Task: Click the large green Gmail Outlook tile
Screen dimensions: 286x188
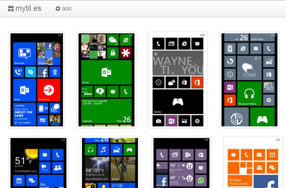Action: (x=107, y=72)
